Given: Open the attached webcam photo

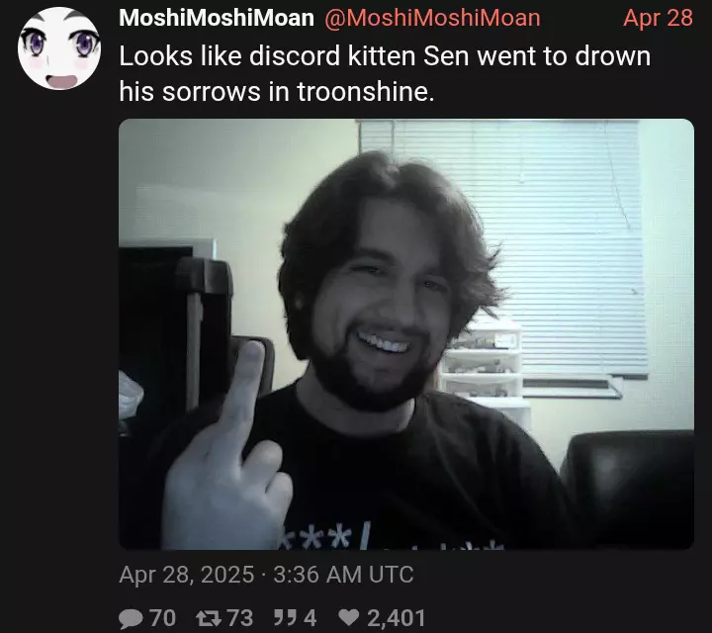Looking at the screenshot, I should click(x=406, y=334).
